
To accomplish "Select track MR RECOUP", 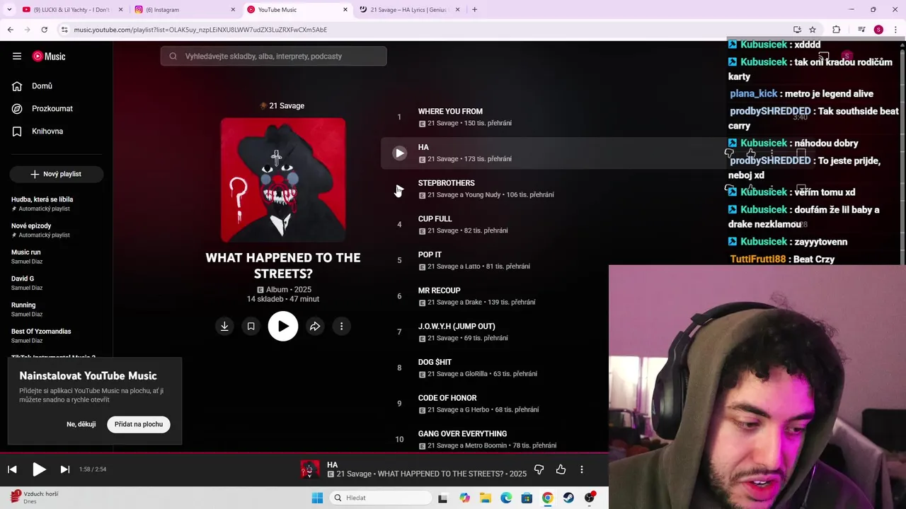I will 439,291.
